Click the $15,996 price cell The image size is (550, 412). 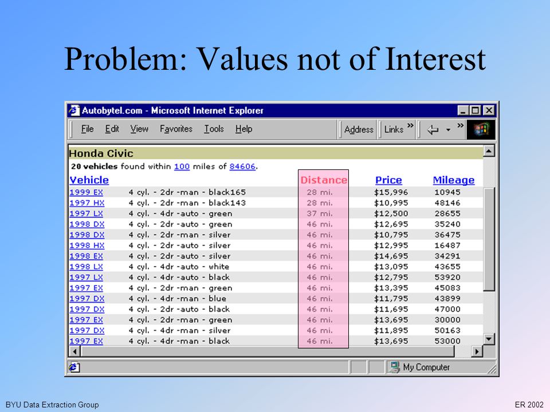(391, 192)
